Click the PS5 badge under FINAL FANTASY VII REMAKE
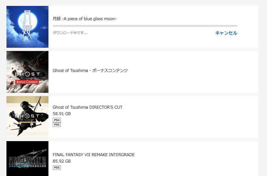This screenshot has width=267, height=176. click(57, 167)
